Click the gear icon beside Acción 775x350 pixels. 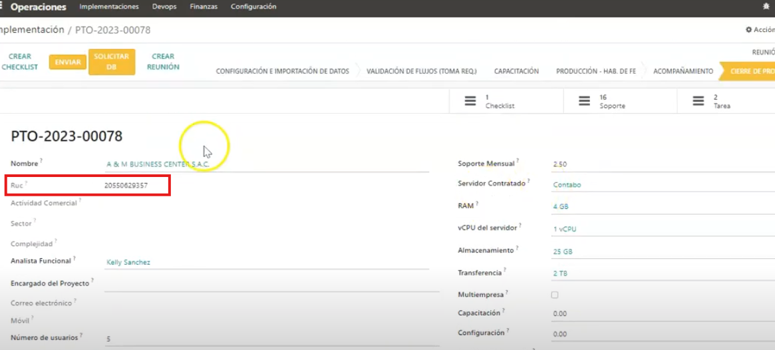point(748,30)
